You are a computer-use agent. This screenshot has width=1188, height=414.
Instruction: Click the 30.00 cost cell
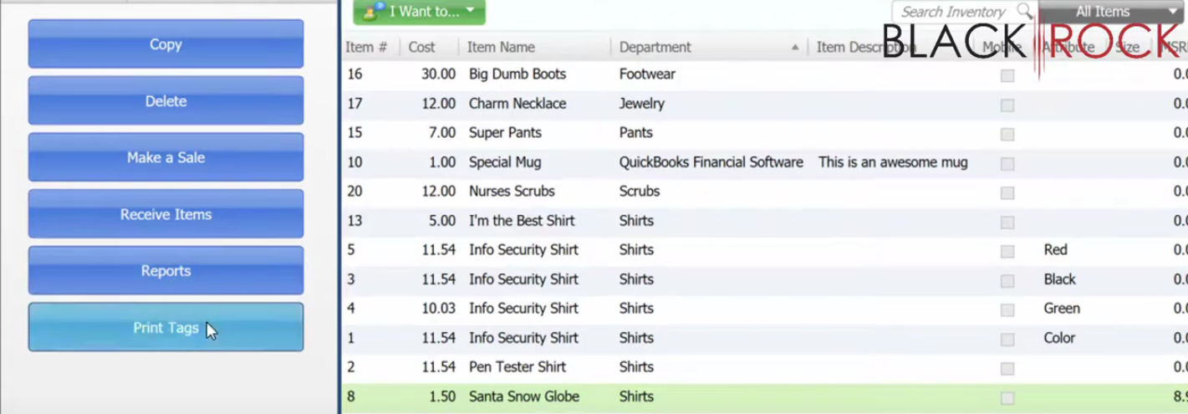coord(439,74)
